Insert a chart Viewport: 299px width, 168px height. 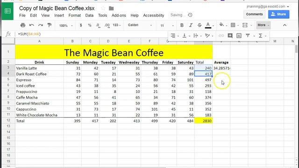[x=239, y=35]
